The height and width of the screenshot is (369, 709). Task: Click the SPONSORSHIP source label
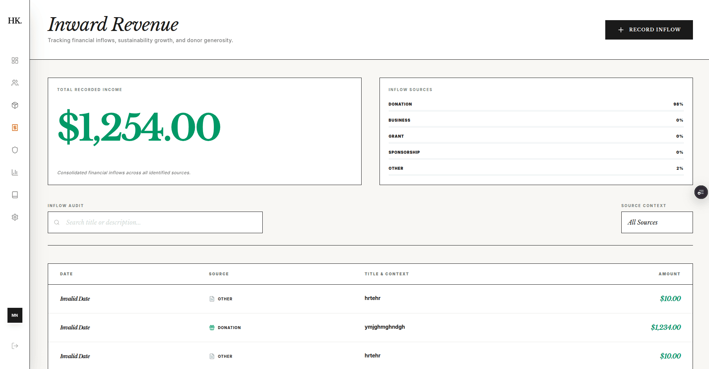point(404,152)
